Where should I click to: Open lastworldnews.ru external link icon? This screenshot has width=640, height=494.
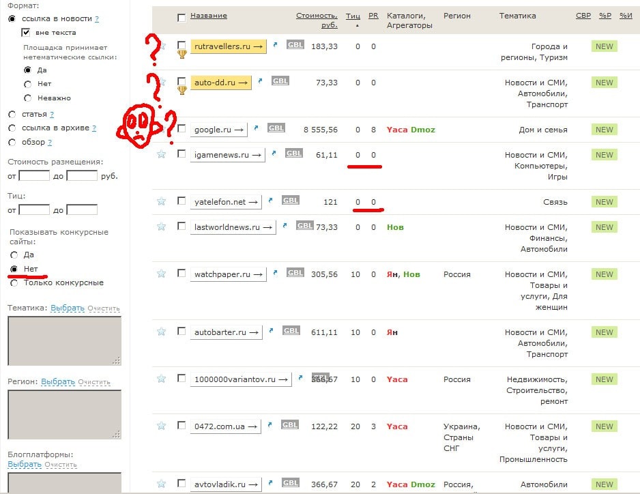pyautogui.click(x=285, y=225)
